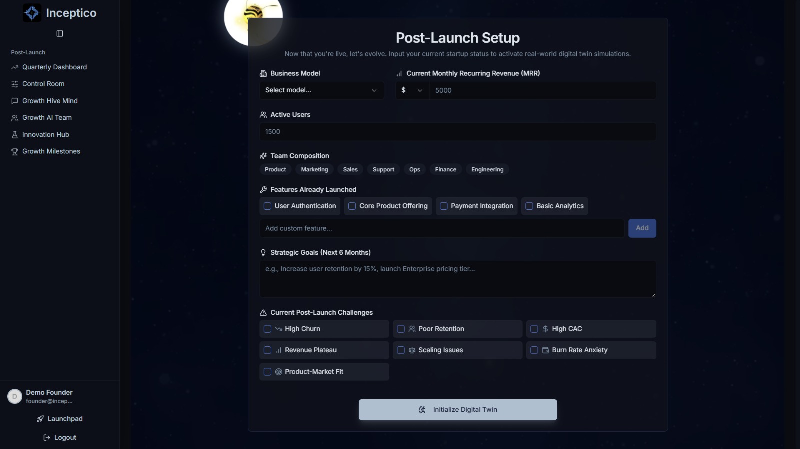Click the Growth Hive Mind chat icon
Screen dimensions: 800x449
click(x=15, y=101)
